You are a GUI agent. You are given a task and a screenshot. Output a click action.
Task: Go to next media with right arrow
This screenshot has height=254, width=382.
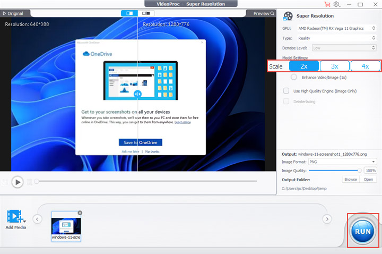[x=327, y=219]
